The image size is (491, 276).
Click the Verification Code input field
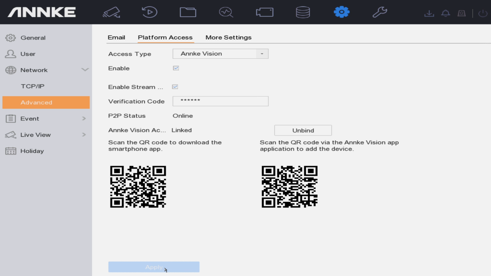[x=220, y=101]
